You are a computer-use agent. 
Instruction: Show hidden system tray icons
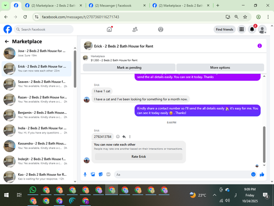(214, 195)
